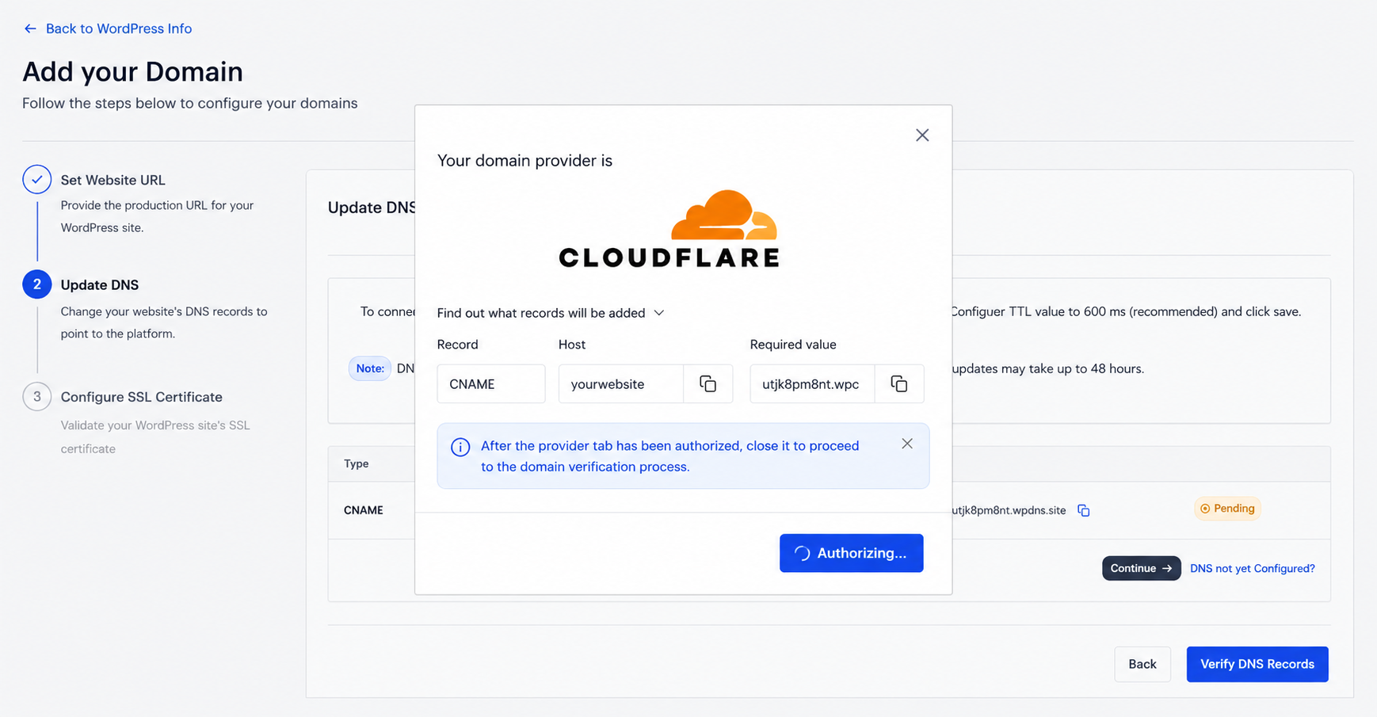This screenshot has width=1377, height=717.
Task: Dismiss the blue info notice
Action: [907, 444]
